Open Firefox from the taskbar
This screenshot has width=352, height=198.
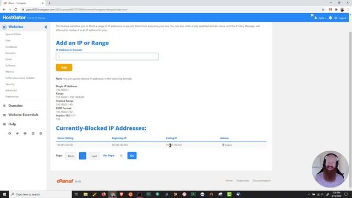pos(103,194)
